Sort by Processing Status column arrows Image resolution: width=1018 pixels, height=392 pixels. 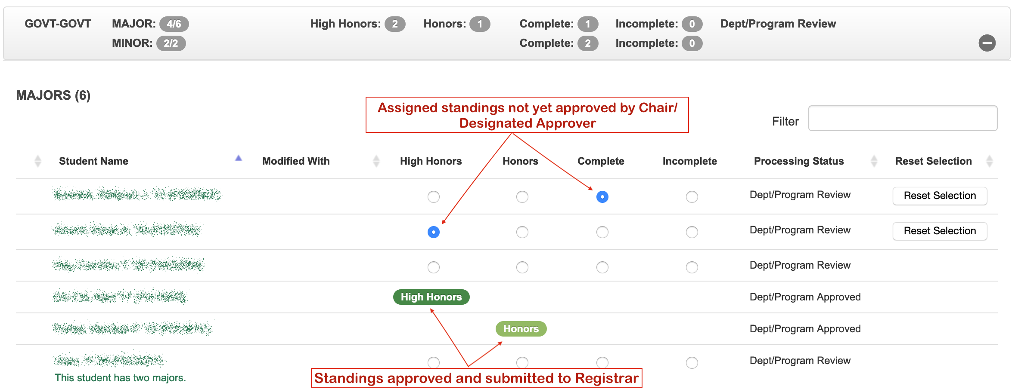tap(874, 161)
